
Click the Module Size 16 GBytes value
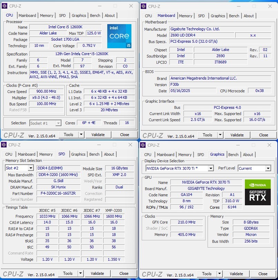tap(119, 168)
